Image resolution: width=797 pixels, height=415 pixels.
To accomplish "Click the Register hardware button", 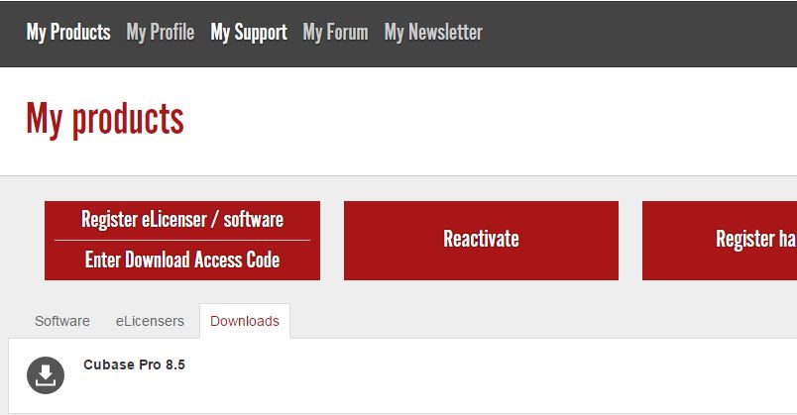I will 720,241.
